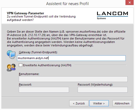Enable Erweiterte Authentisierung (XAUTH) checkbox
The width and height of the screenshot is (135, 110).
click(x=20, y=65)
